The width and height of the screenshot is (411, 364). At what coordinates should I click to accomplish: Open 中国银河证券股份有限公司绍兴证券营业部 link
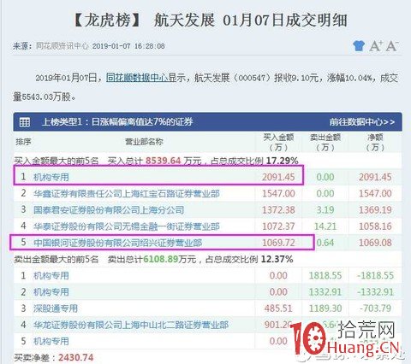tap(117, 243)
